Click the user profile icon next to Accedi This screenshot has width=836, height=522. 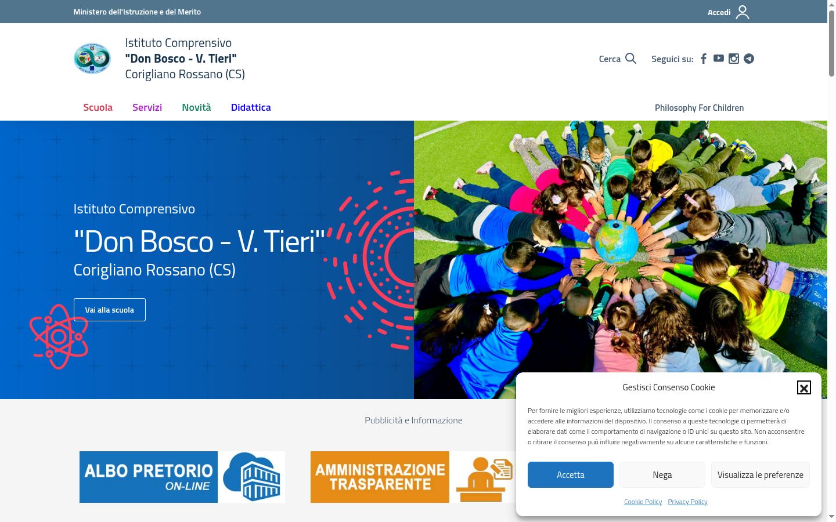tap(743, 12)
